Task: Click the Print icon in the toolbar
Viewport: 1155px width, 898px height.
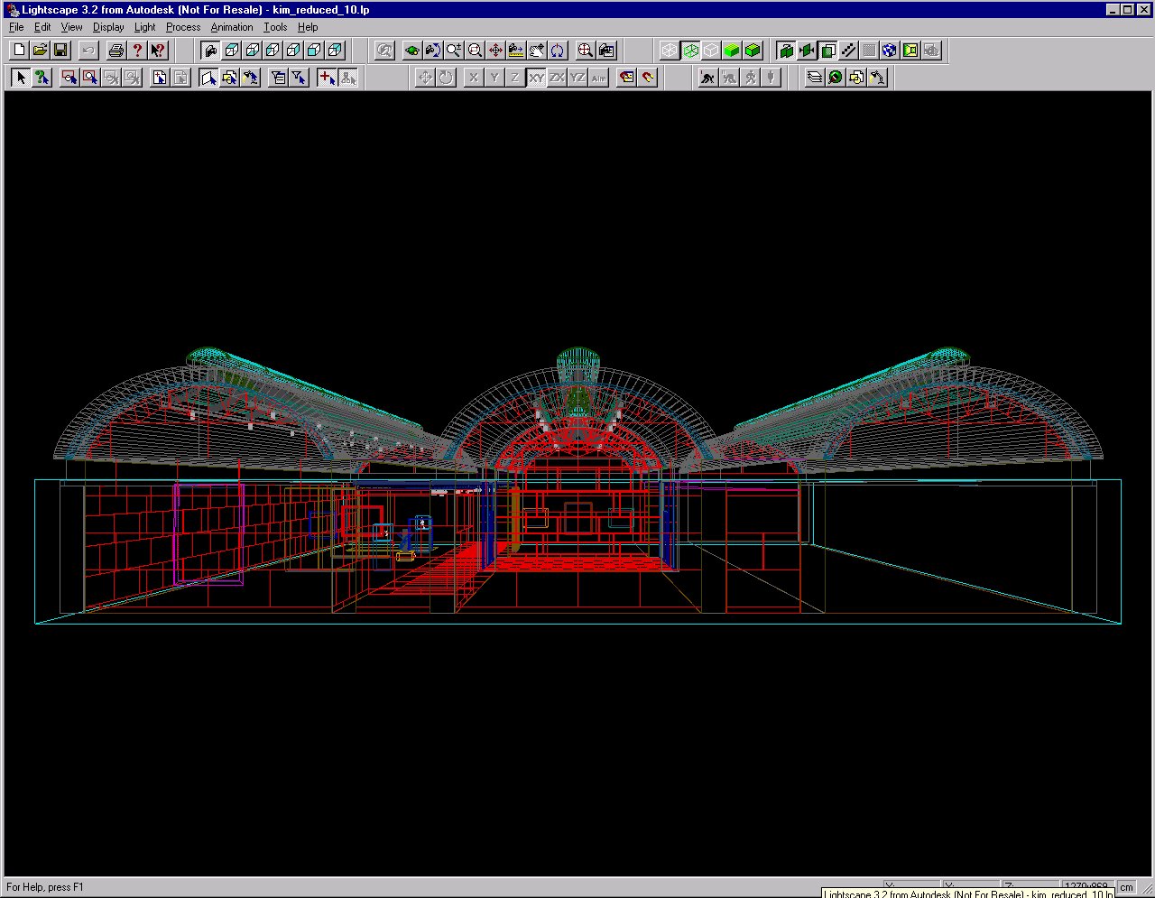Action: coord(115,51)
